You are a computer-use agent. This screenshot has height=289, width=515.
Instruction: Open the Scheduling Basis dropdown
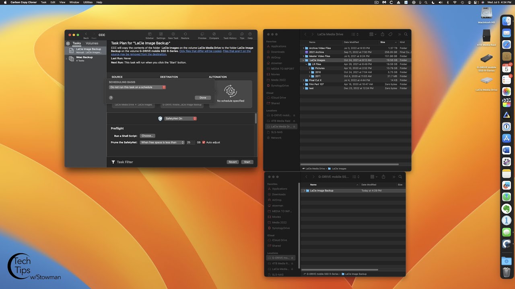coord(137,87)
